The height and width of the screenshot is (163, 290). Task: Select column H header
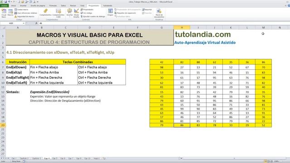tap(182, 28)
